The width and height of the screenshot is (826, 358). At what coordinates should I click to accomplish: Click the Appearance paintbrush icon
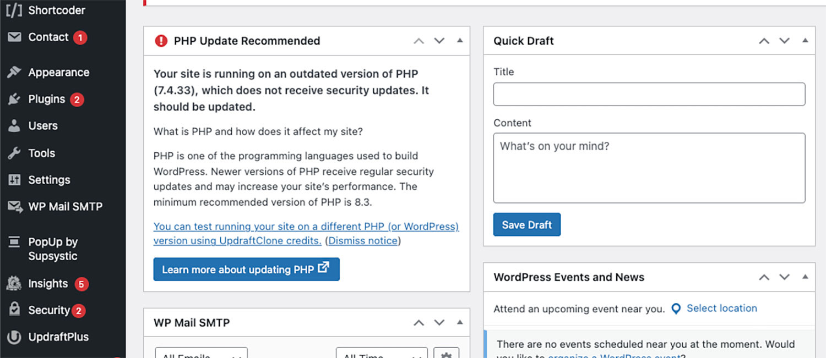[14, 72]
